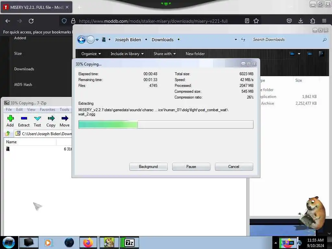Viewport: 332px width, 249px height.
Task: Click the search magnifier icon in Explorer
Action: (x=325, y=40)
